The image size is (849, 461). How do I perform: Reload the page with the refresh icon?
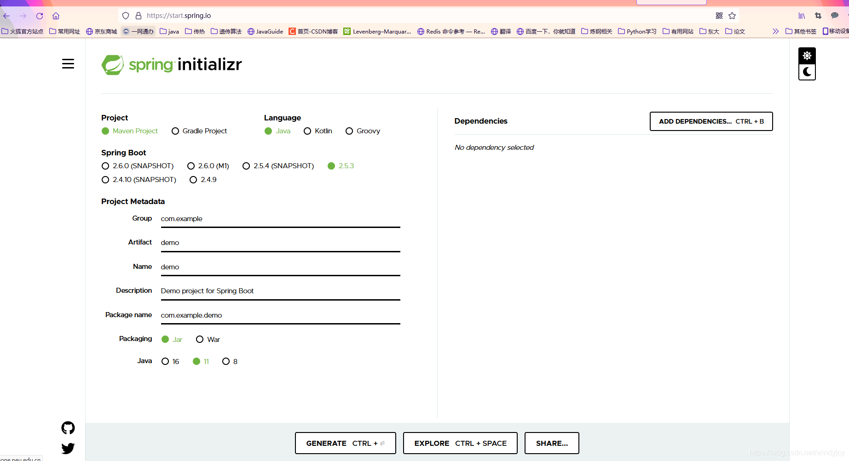[40, 16]
